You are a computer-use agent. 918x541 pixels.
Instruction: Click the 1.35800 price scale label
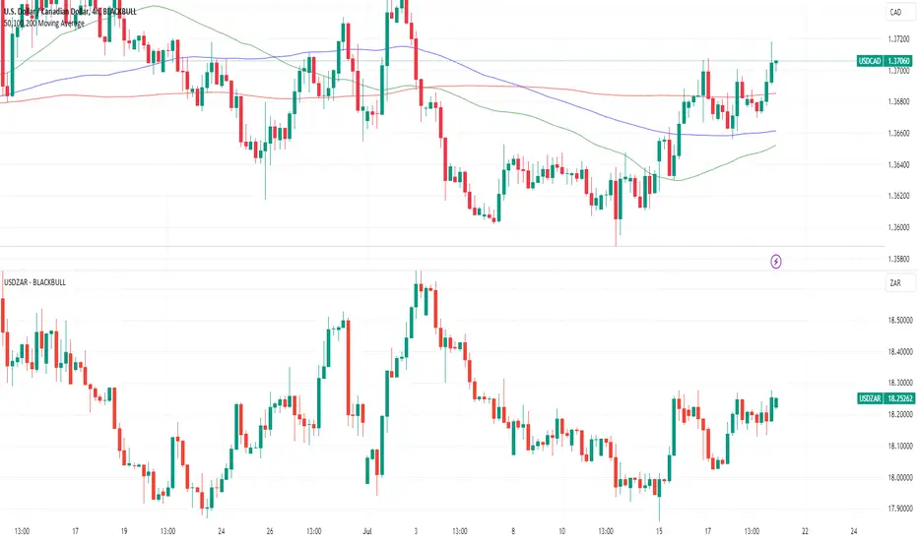coord(898,259)
